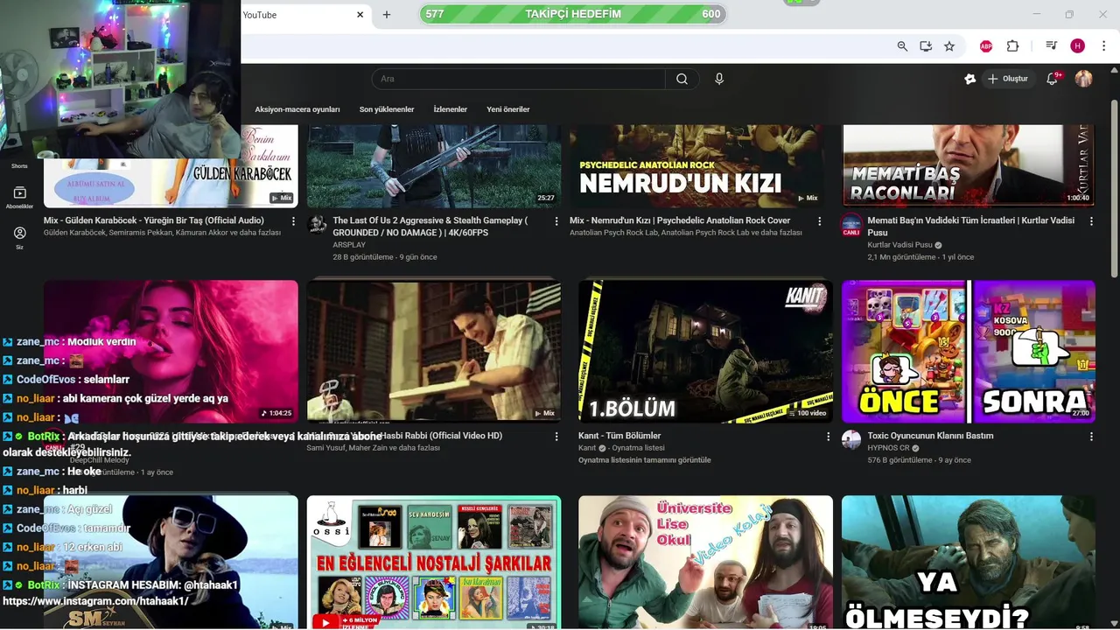Open title Kanıt - Tüm Bölümler
The height and width of the screenshot is (630, 1120).
(x=619, y=436)
